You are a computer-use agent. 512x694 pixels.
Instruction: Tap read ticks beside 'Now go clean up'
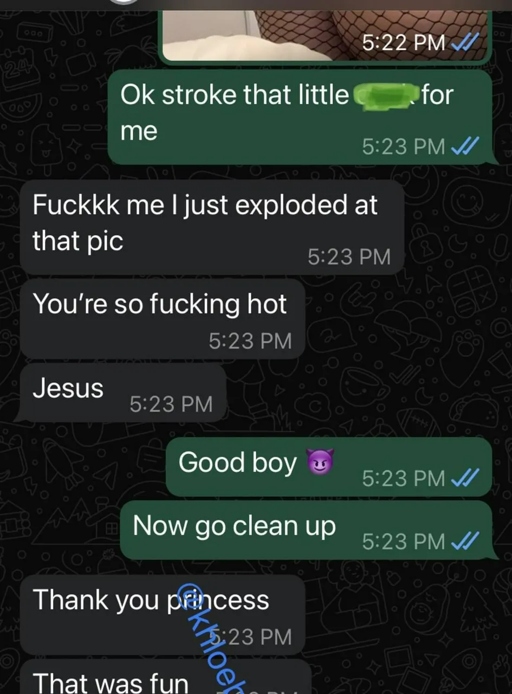[464, 541]
